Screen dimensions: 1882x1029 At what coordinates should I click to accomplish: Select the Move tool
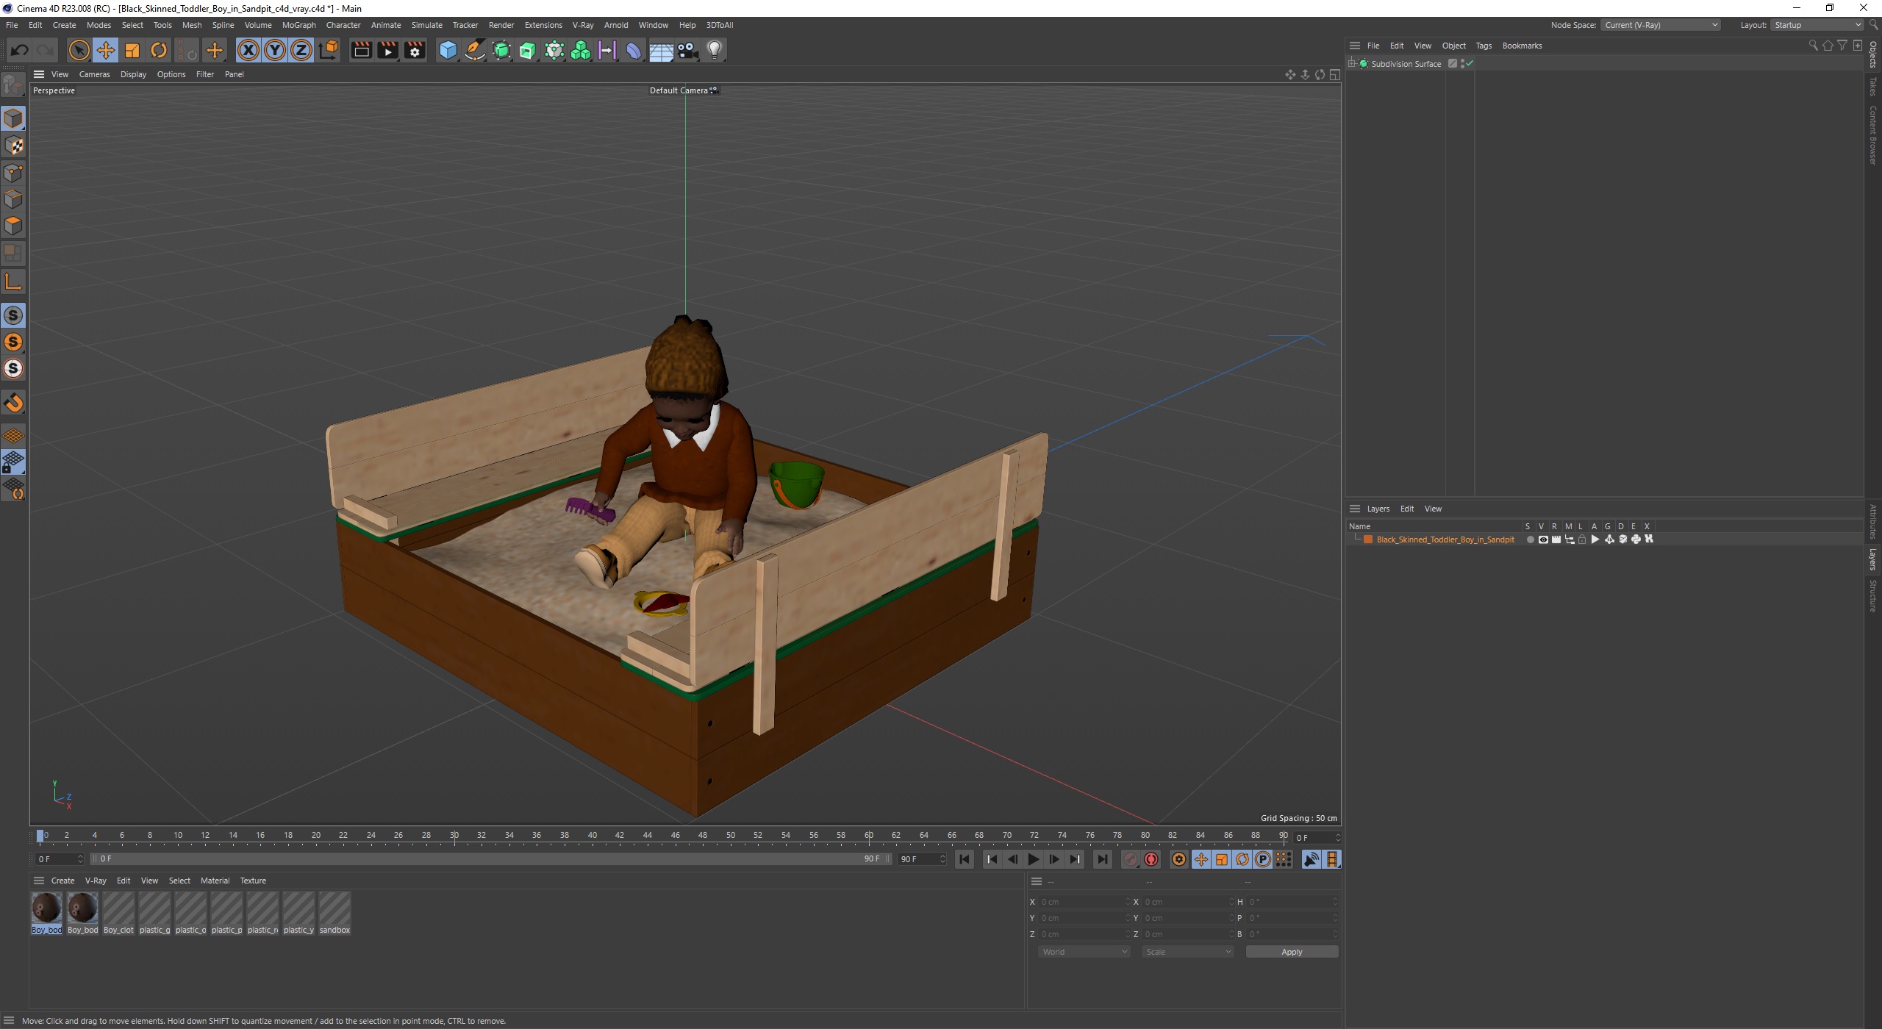[105, 50]
